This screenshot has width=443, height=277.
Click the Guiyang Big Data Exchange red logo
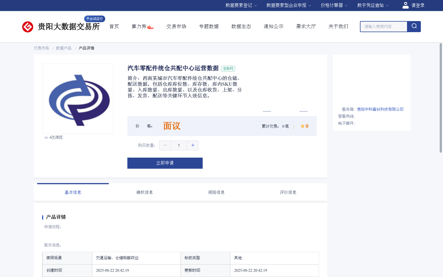coord(28,27)
